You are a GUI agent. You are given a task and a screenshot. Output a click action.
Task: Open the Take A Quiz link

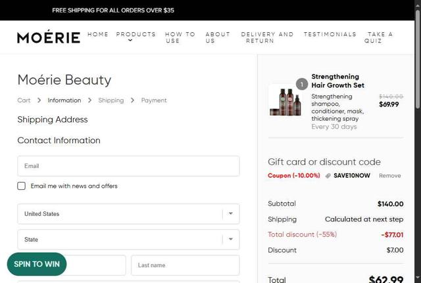(379, 37)
